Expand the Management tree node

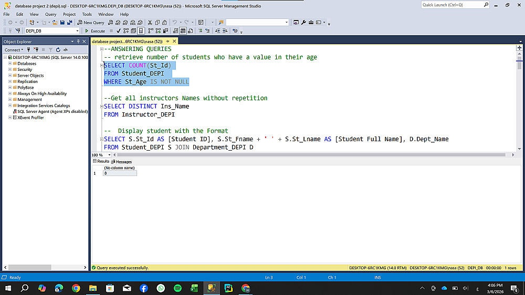tap(9, 99)
